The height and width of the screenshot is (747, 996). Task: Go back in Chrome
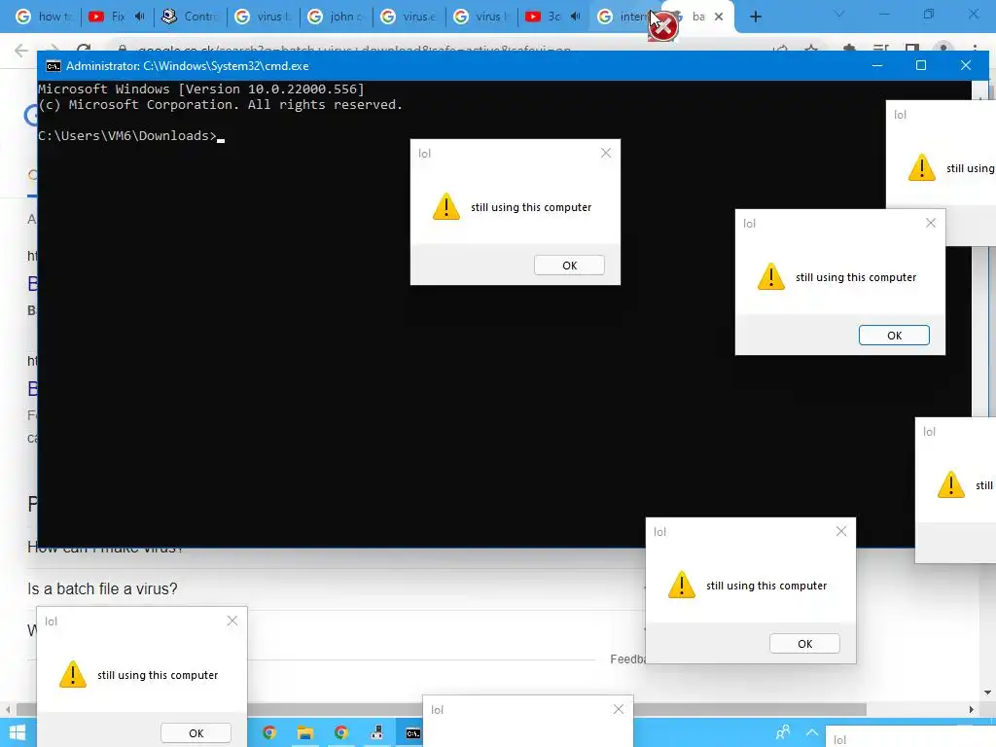[21, 50]
